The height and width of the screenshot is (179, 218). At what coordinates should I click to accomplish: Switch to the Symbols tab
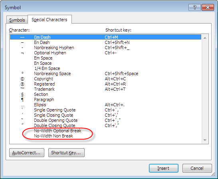click(x=17, y=20)
